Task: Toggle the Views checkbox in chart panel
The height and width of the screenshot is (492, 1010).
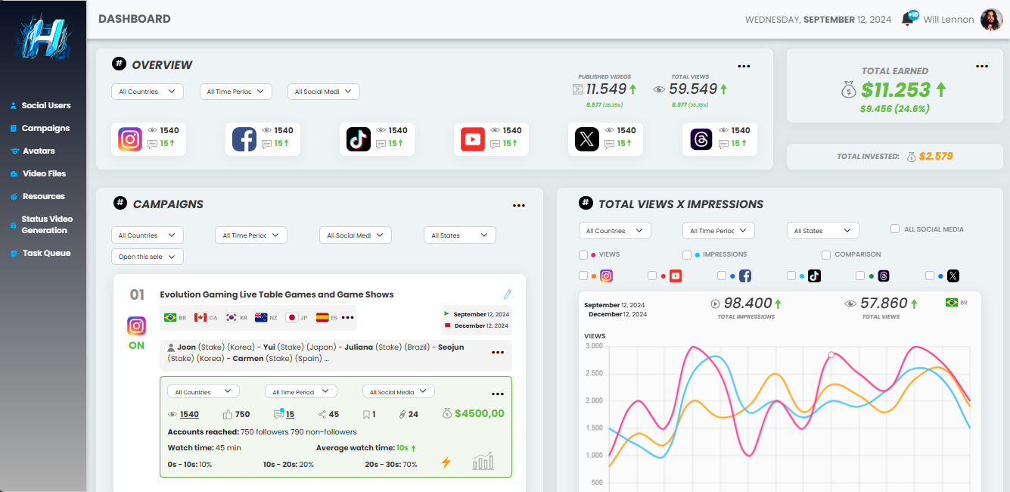Action: point(583,255)
